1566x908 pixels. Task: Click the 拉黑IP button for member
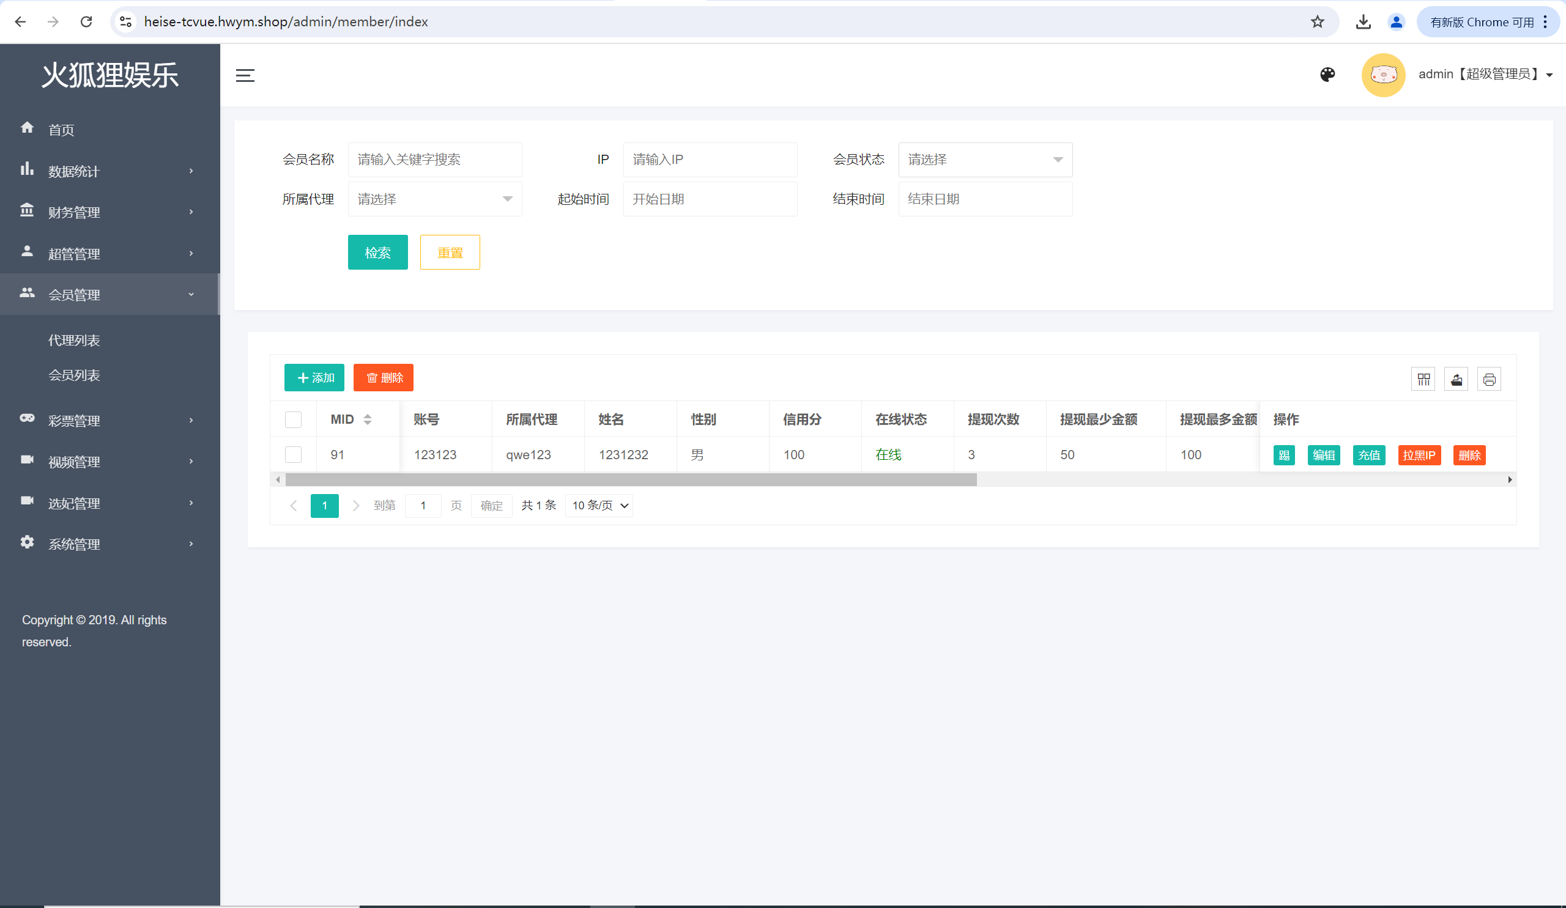pos(1419,454)
